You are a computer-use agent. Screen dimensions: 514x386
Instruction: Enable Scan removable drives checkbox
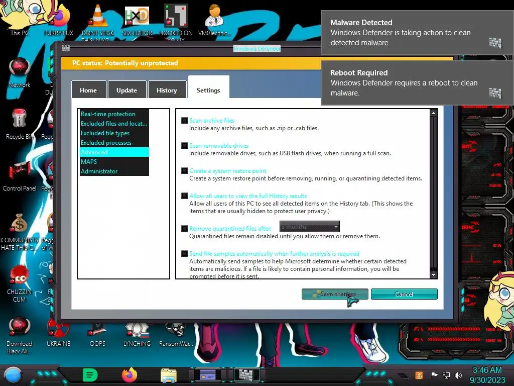coord(185,145)
